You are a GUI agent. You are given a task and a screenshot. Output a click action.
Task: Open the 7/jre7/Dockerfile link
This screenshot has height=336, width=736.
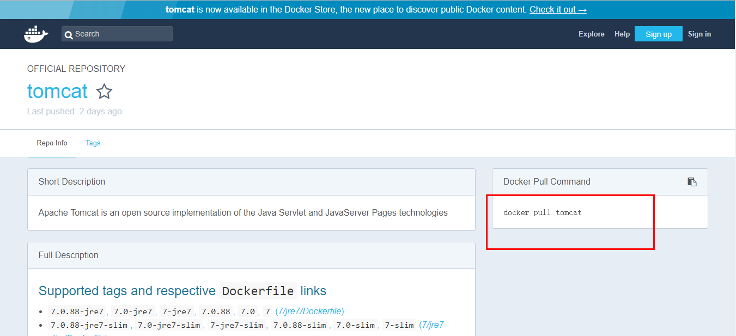[x=309, y=311]
